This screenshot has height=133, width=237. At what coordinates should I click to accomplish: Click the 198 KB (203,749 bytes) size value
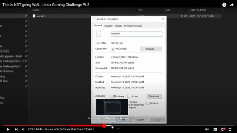point(122,62)
